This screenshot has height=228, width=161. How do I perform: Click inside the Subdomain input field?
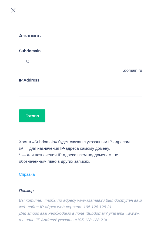click(80, 61)
